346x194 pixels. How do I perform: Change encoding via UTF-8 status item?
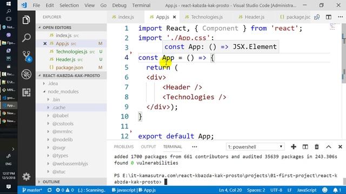point(276,190)
